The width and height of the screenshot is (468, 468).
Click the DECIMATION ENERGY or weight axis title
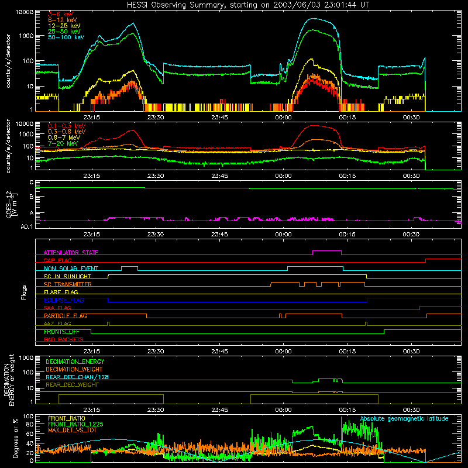9,380
